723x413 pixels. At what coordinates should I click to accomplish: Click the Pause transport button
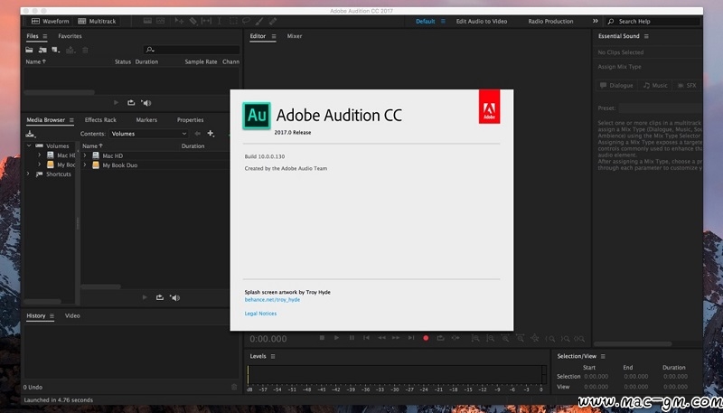click(x=352, y=338)
